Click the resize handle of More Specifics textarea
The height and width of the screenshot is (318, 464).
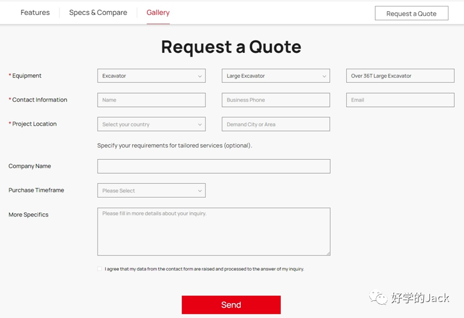328,253
